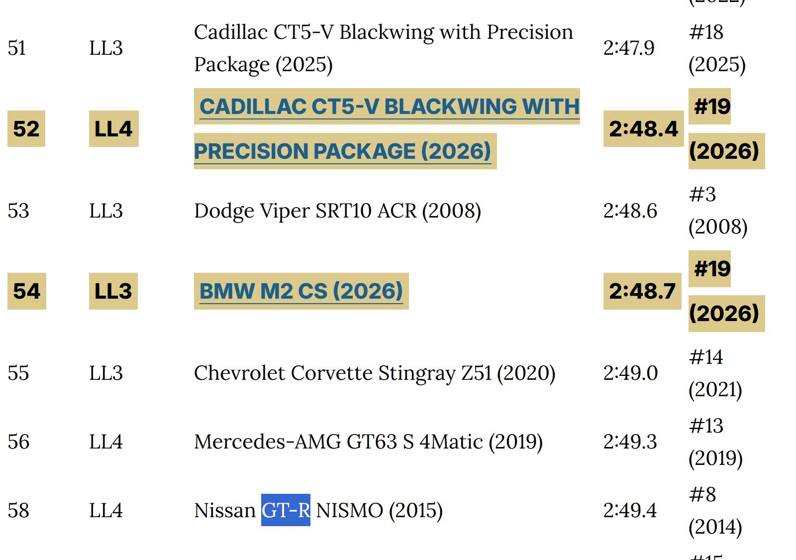Image resolution: width=796 pixels, height=560 pixels.
Task: Click the 2:47.9 lap time
Action: (x=629, y=48)
